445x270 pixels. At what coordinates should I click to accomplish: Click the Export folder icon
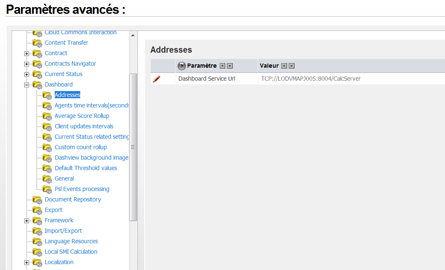coord(38,210)
